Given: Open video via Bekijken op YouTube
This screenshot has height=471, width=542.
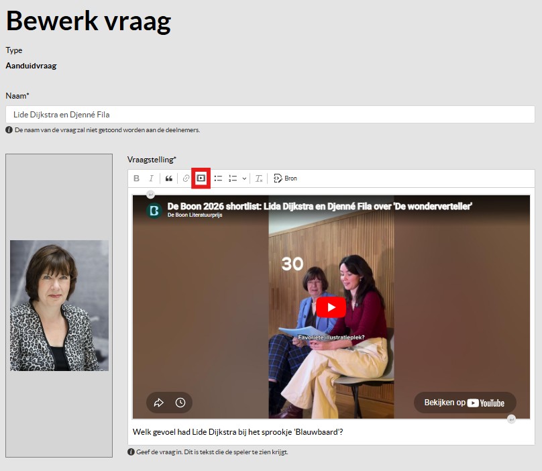Looking at the screenshot, I should click(x=464, y=403).
